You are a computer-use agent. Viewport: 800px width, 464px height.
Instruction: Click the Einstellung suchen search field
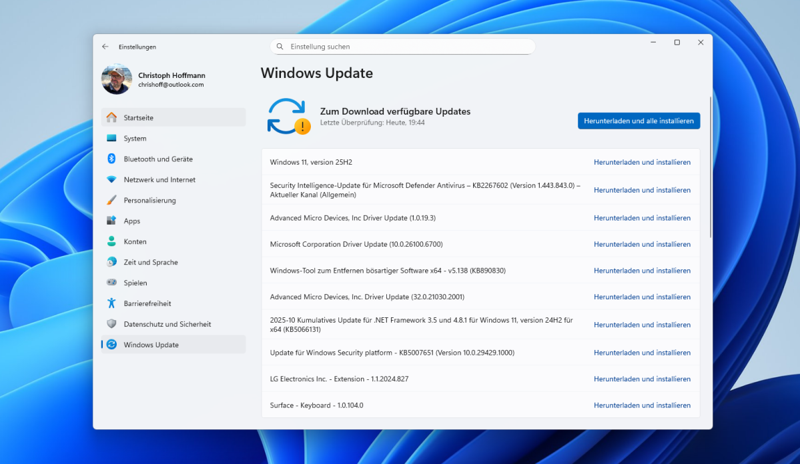[x=407, y=47]
